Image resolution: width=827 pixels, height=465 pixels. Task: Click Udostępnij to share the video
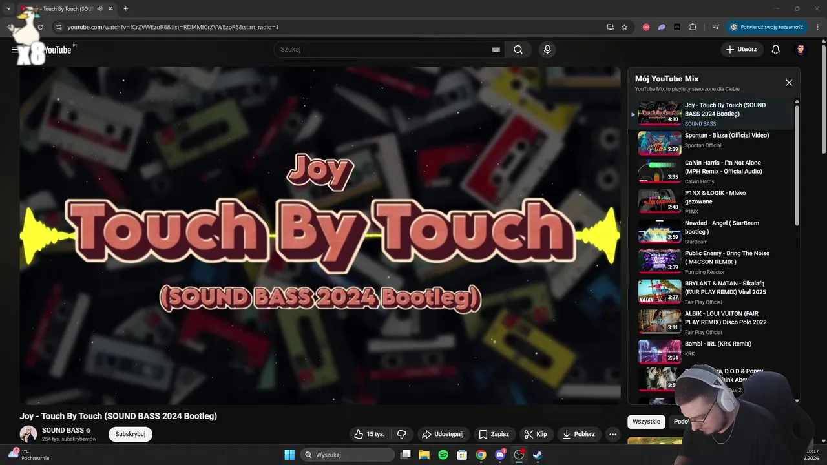pyautogui.click(x=443, y=434)
